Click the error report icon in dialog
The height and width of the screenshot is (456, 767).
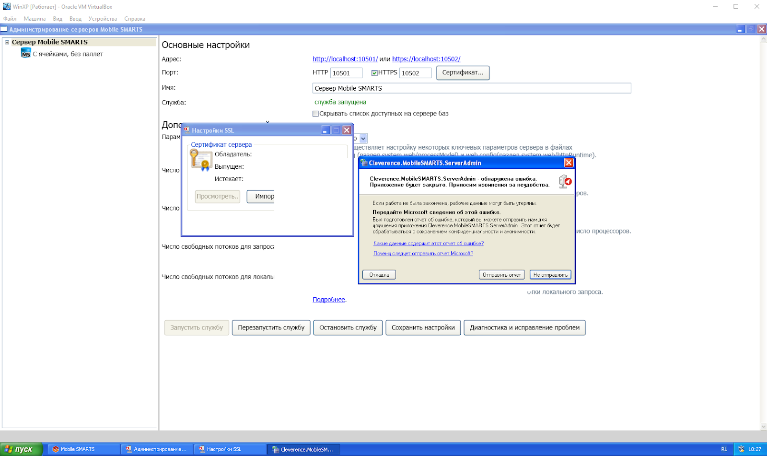pyautogui.click(x=565, y=182)
